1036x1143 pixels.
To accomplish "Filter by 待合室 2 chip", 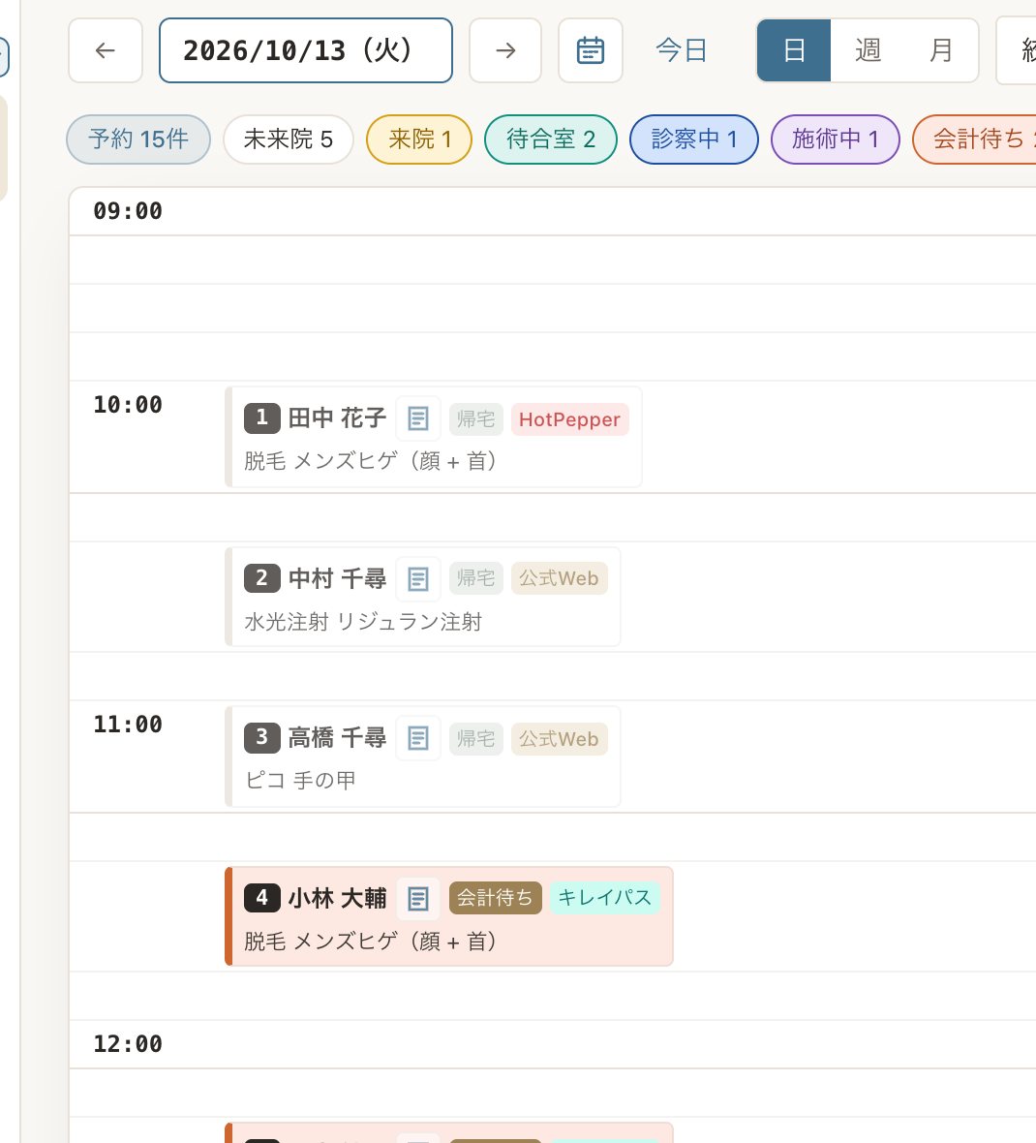I will (x=551, y=139).
